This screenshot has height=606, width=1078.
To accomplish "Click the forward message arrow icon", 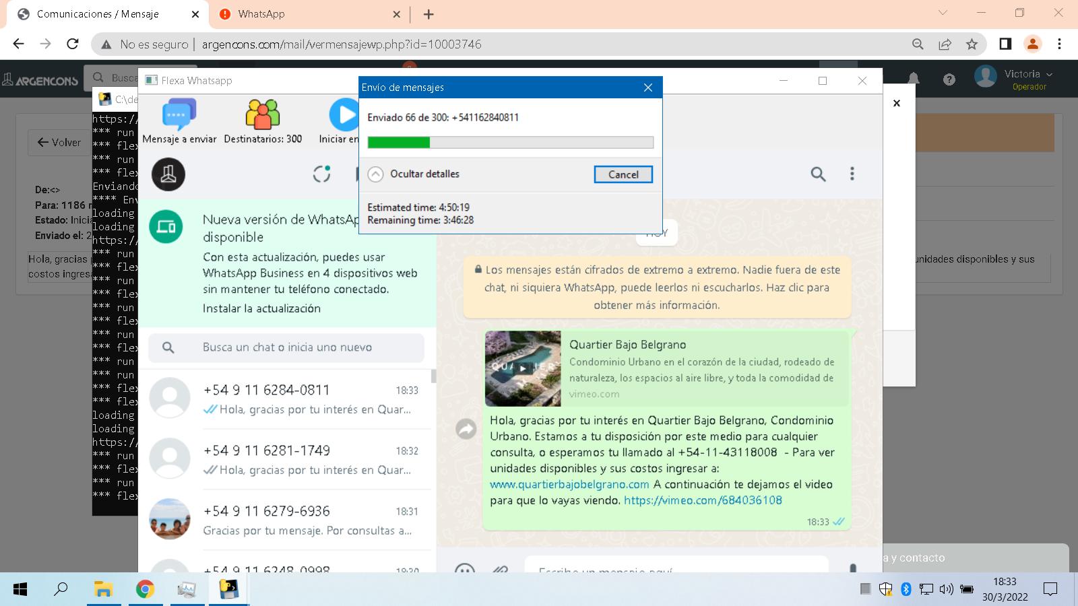I will point(466,428).
